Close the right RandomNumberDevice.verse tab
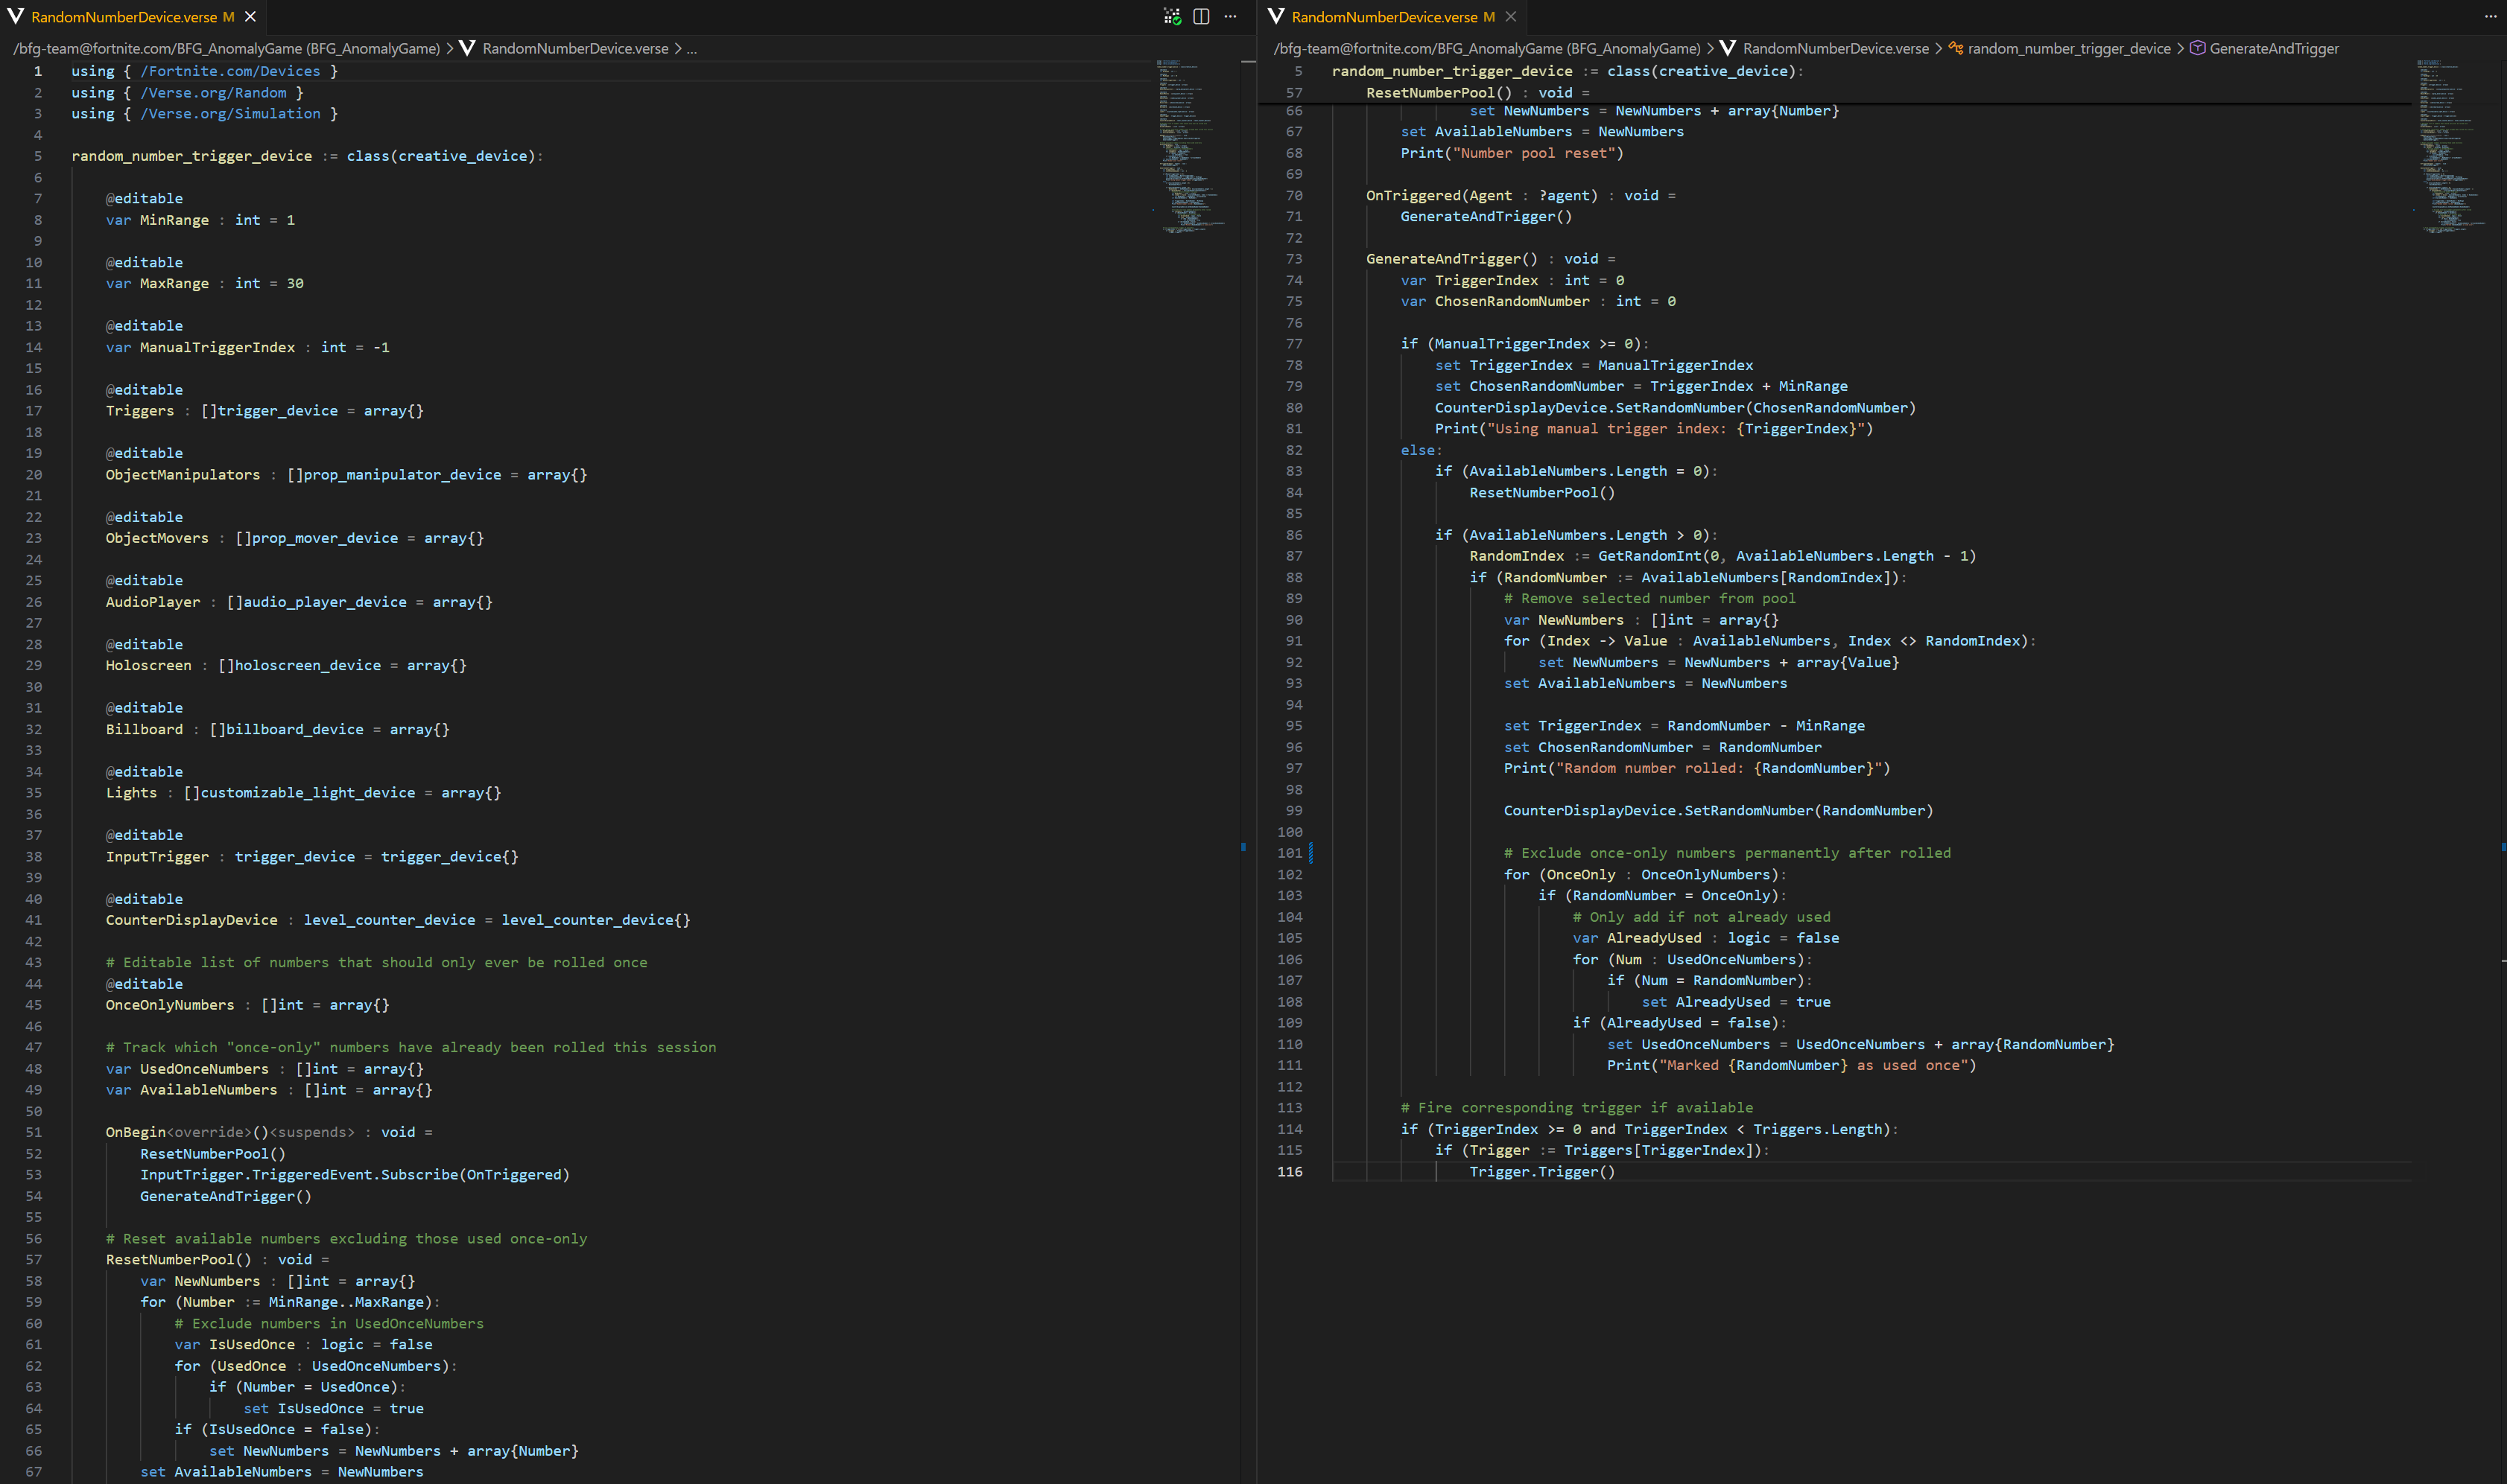 [x=1511, y=17]
